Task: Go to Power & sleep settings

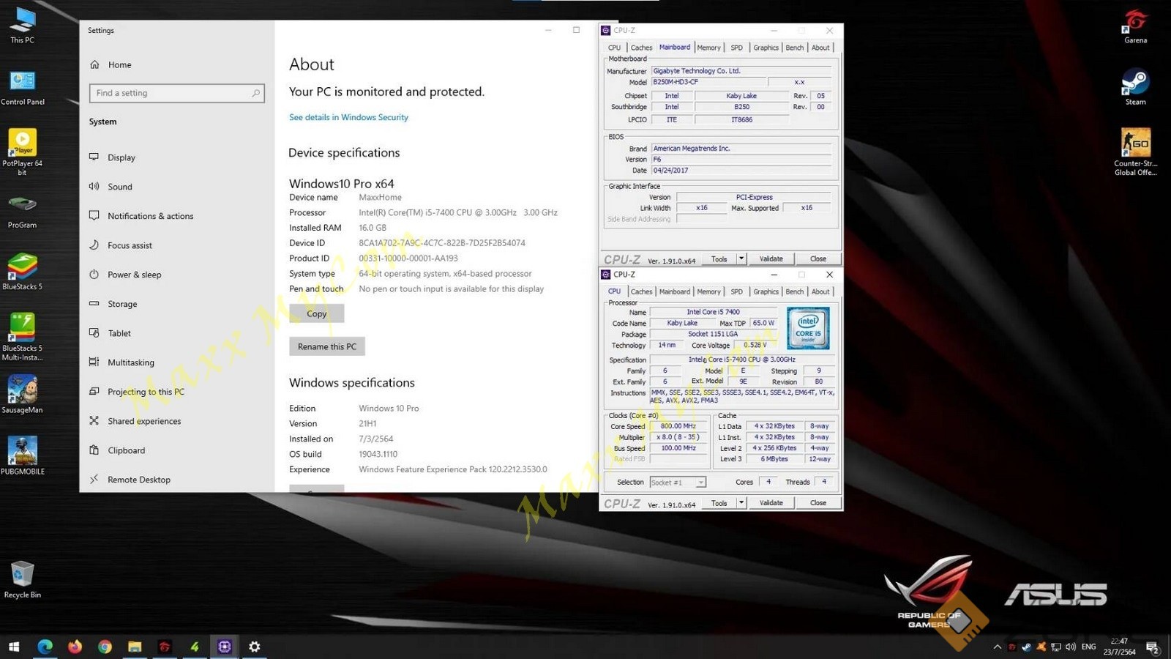Action: (x=134, y=275)
